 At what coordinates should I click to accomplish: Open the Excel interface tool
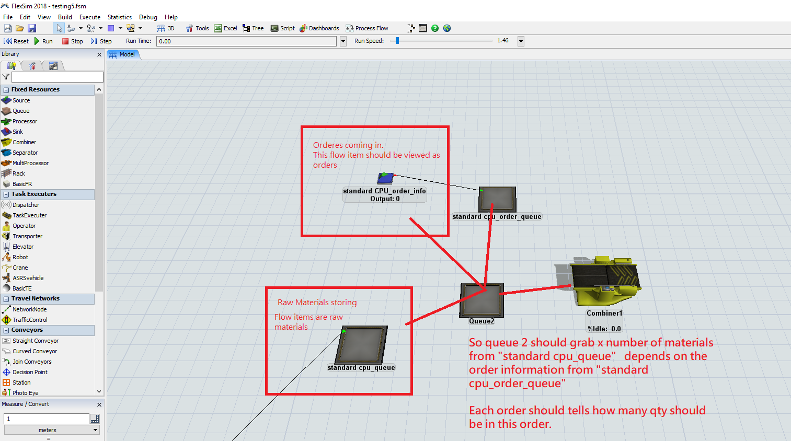tap(225, 28)
